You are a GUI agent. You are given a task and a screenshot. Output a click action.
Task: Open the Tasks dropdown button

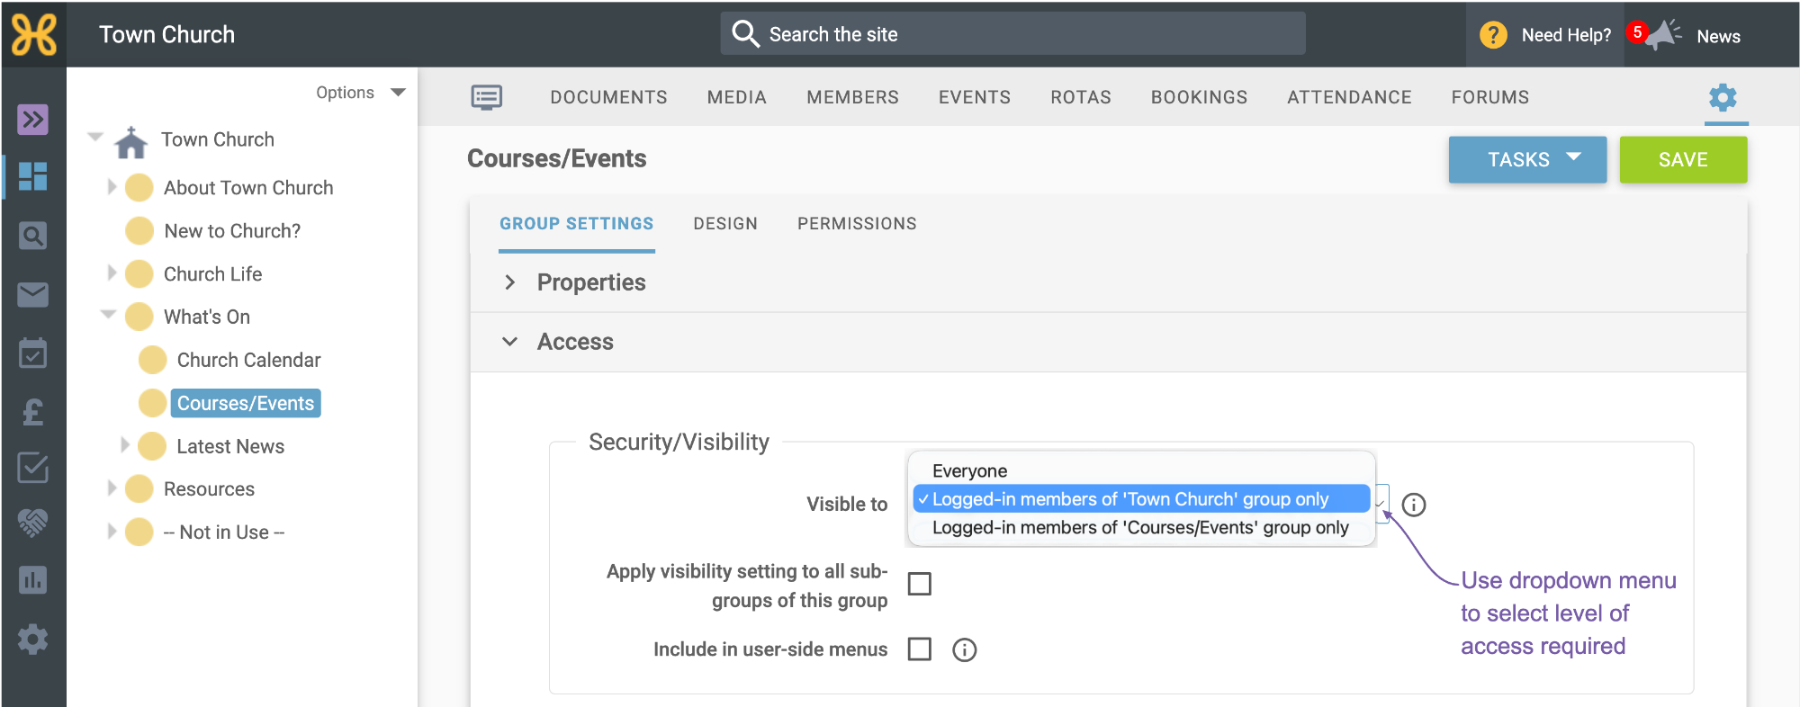tap(1527, 159)
